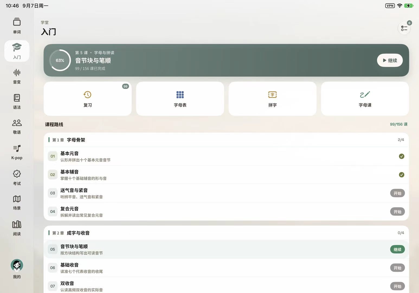Click the 2/4 chapter progress count

(401, 140)
